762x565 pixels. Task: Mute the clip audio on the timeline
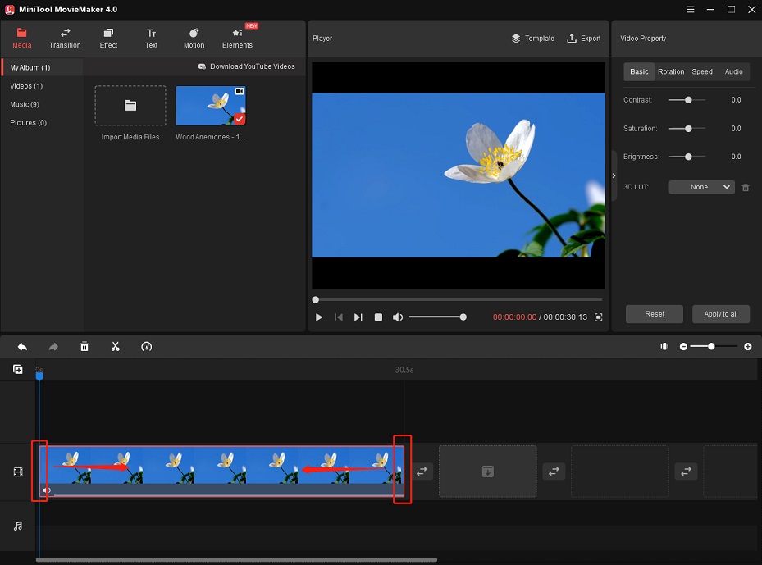47,490
